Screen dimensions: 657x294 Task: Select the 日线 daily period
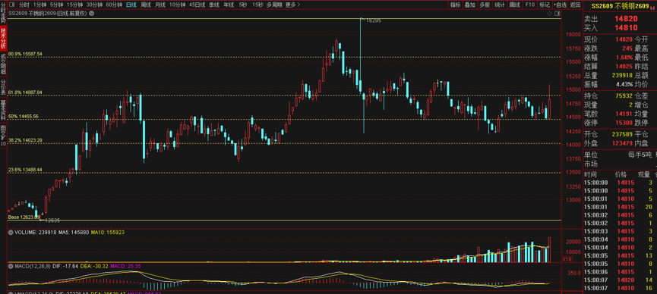(x=131, y=5)
